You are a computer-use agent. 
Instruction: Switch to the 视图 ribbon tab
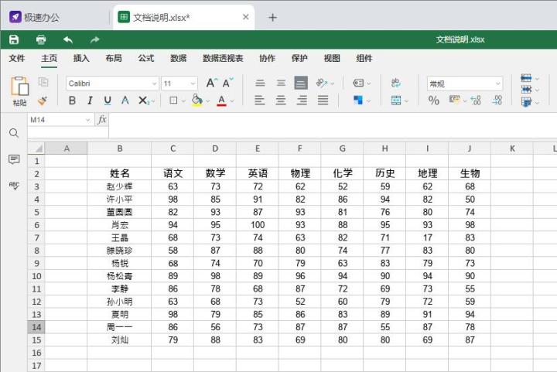332,58
